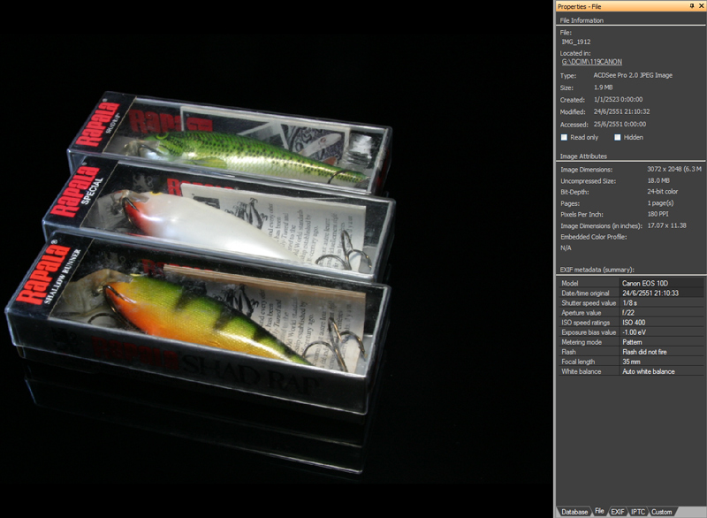This screenshot has height=518, width=707.
Task: Click the Modified date 24/6/2551 21:10:32
Action: click(621, 111)
